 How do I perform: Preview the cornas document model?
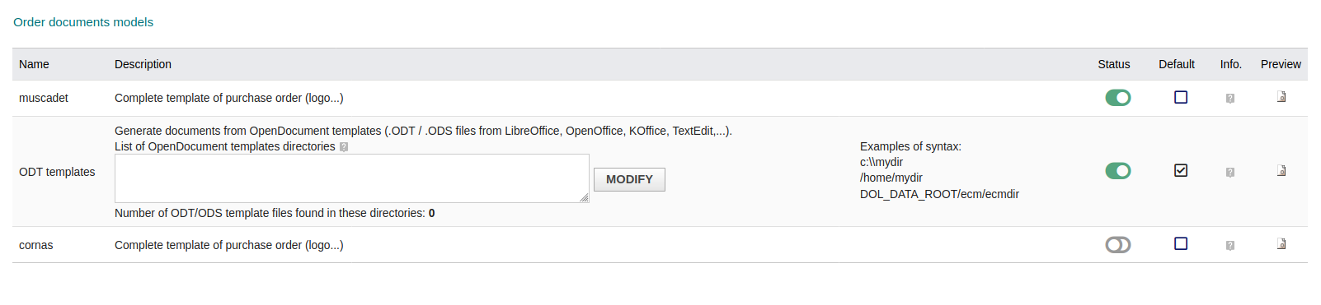[x=1281, y=244]
